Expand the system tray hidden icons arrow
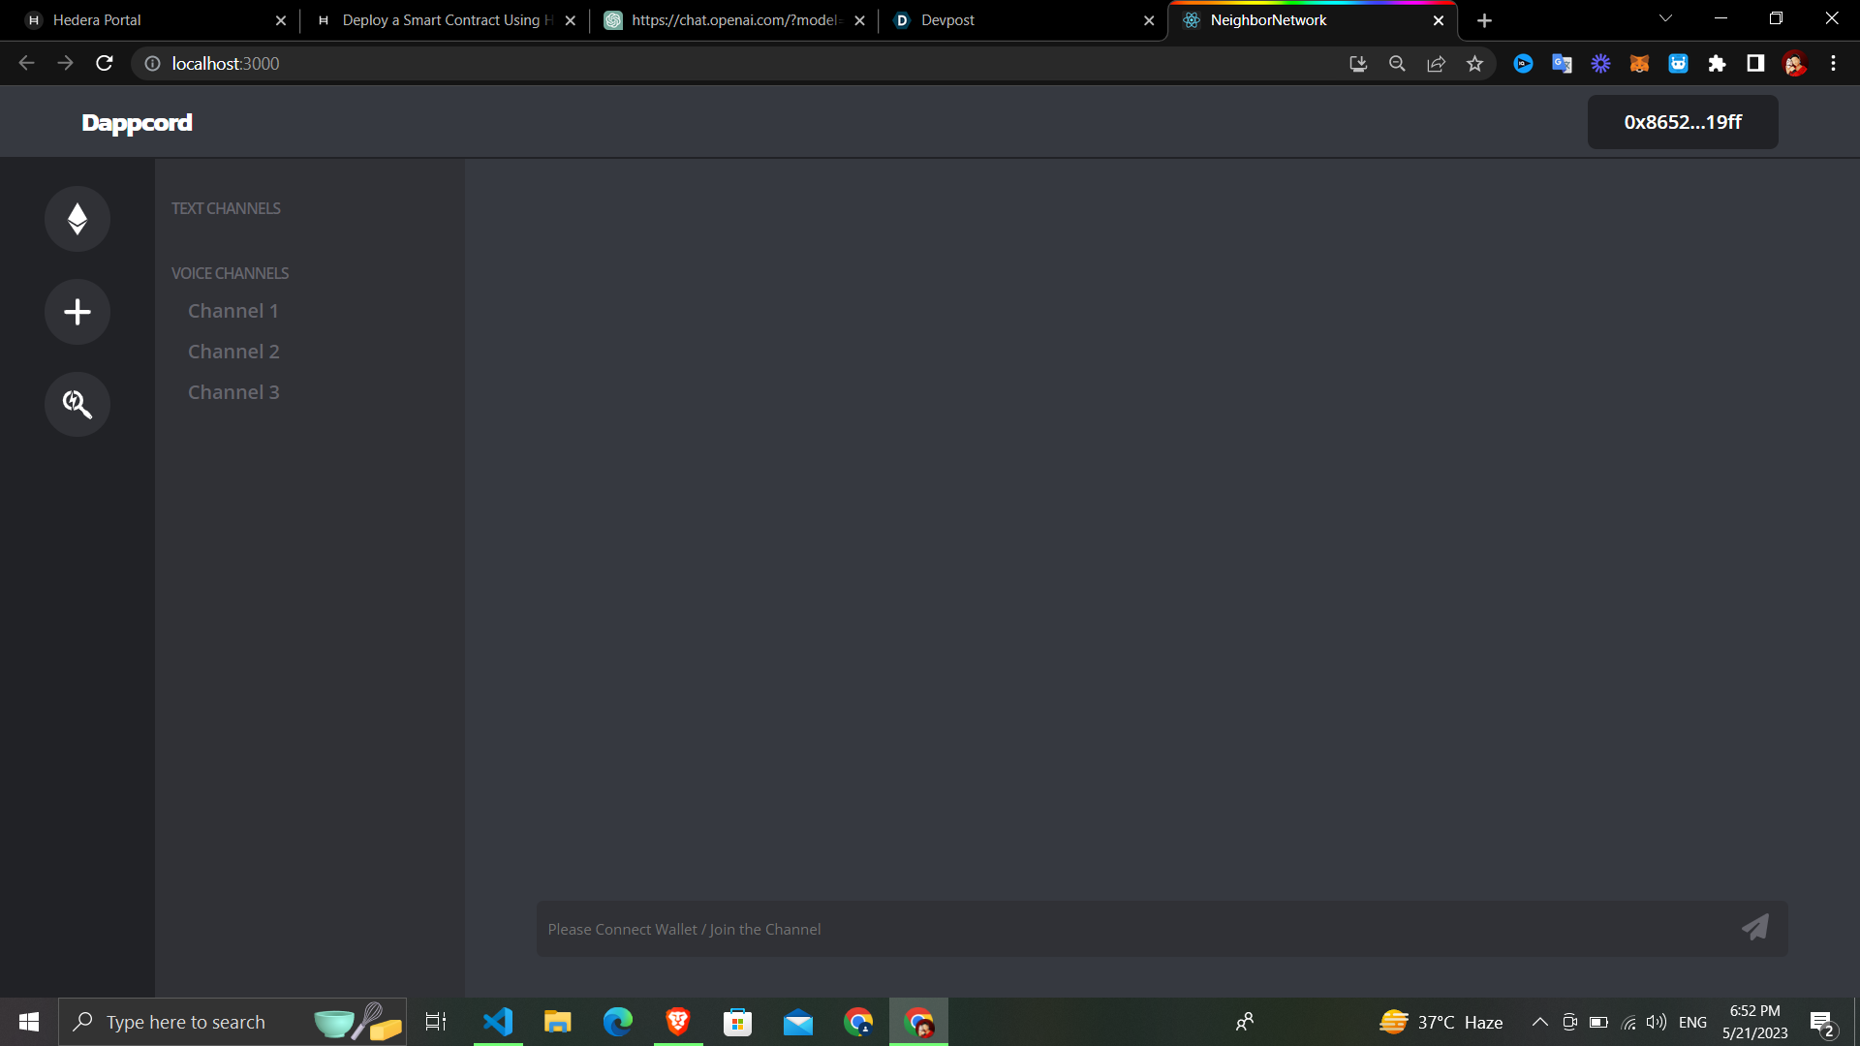 click(x=1539, y=1022)
